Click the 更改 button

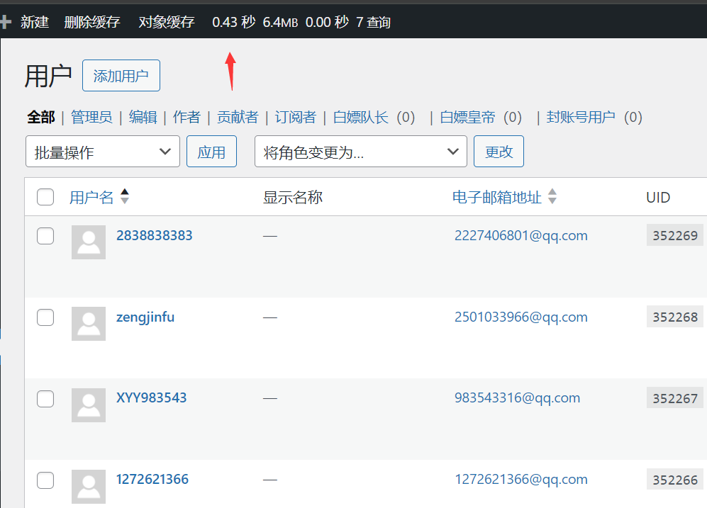tap(499, 152)
